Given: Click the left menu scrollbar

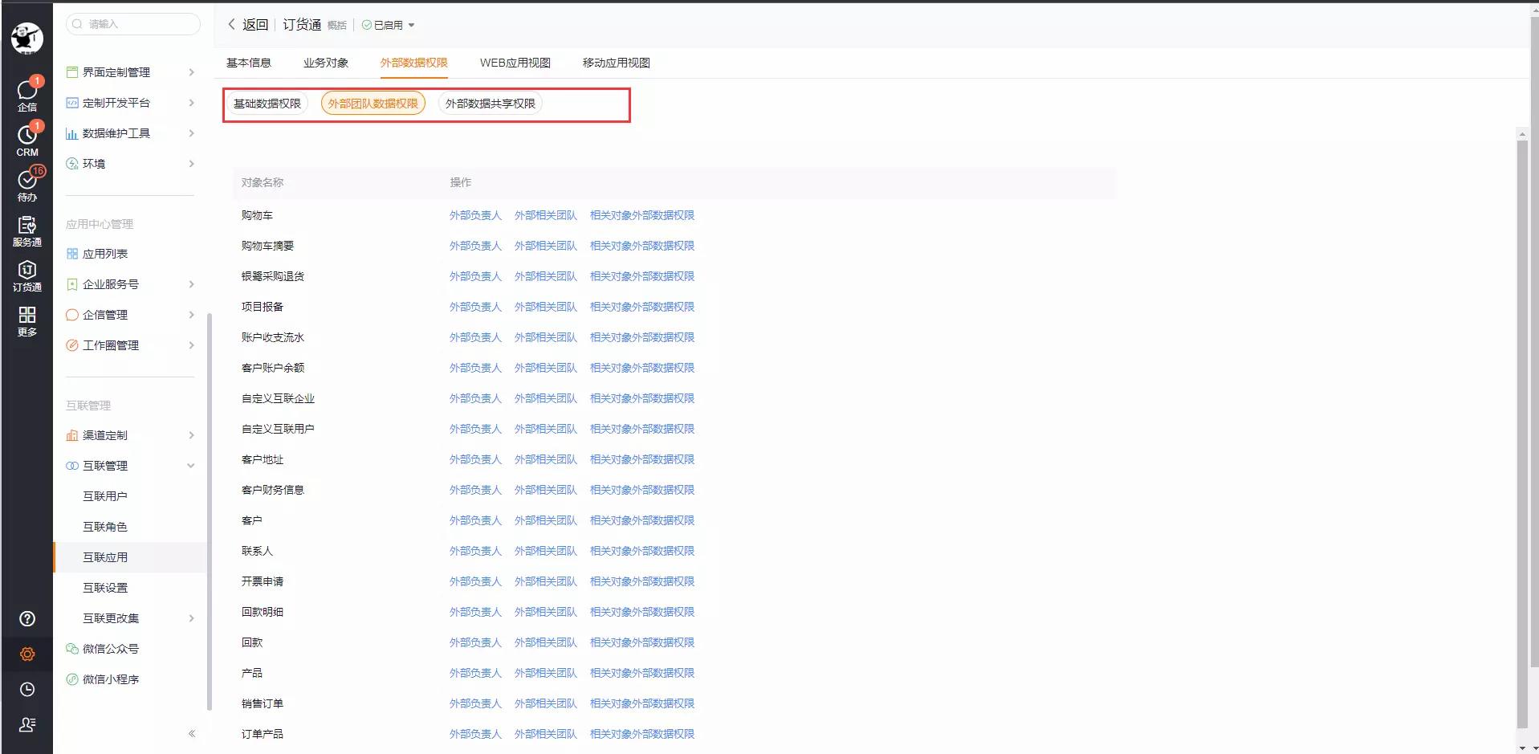Looking at the screenshot, I should [210, 511].
